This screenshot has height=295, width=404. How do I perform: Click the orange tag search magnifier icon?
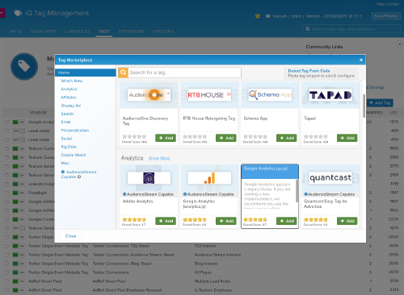[123, 73]
